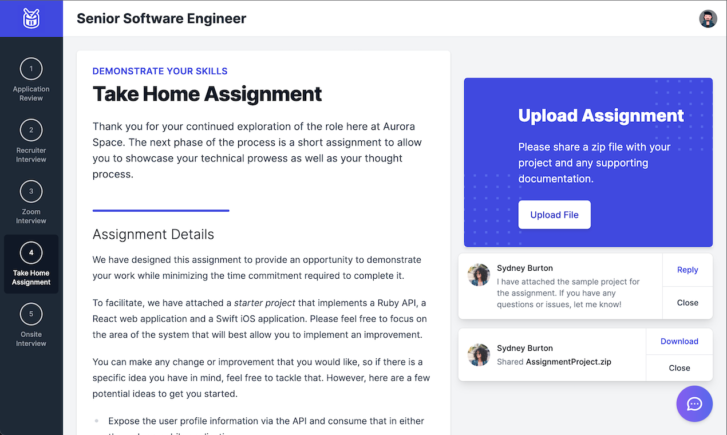Click Sydney Burton's avatar in shared file card

(479, 355)
